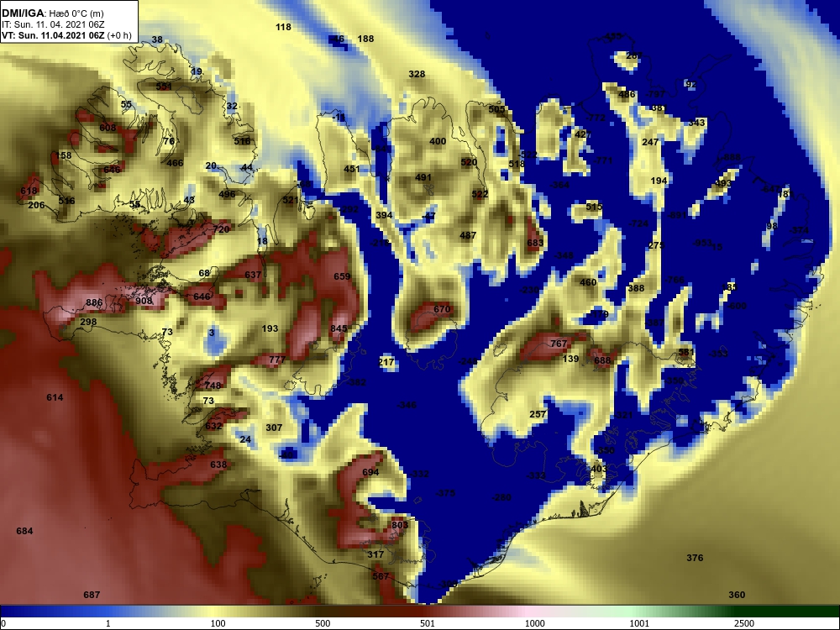Click the map value 777
Screen dimensions: 840x630
277,360
